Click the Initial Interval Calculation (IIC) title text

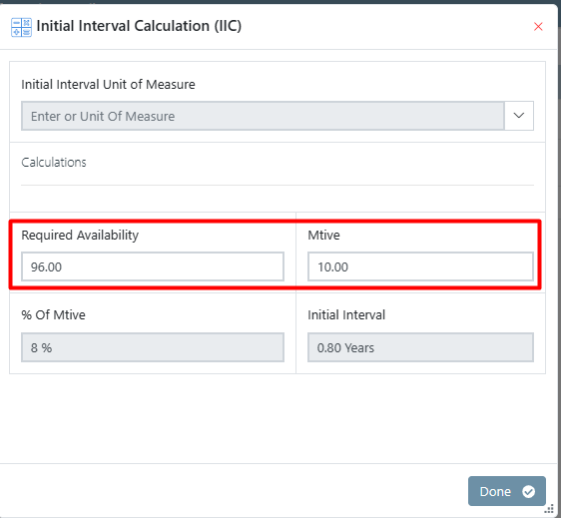(139, 26)
